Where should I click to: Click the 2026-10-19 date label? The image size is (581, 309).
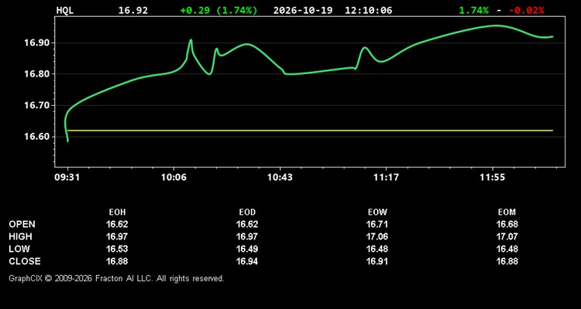tap(303, 11)
